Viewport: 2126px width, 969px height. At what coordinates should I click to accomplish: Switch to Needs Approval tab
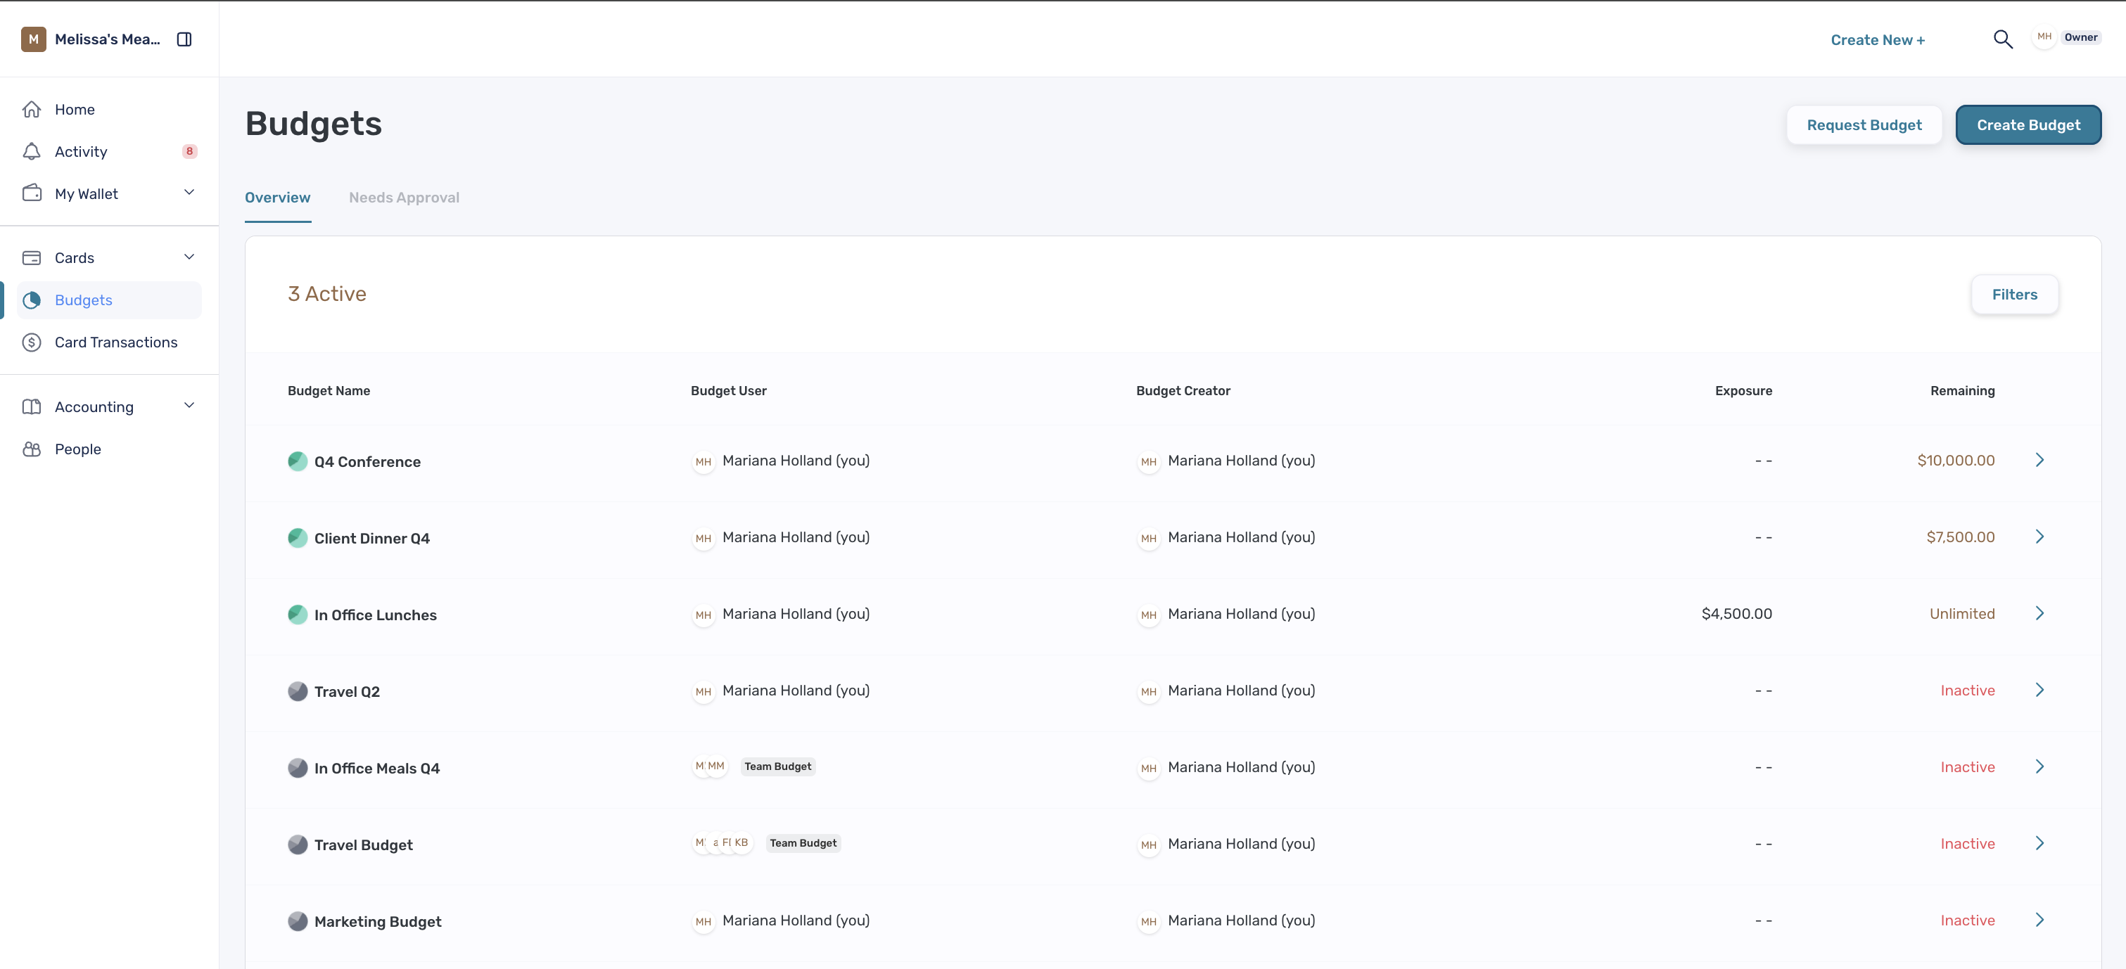click(x=404, y=197)
